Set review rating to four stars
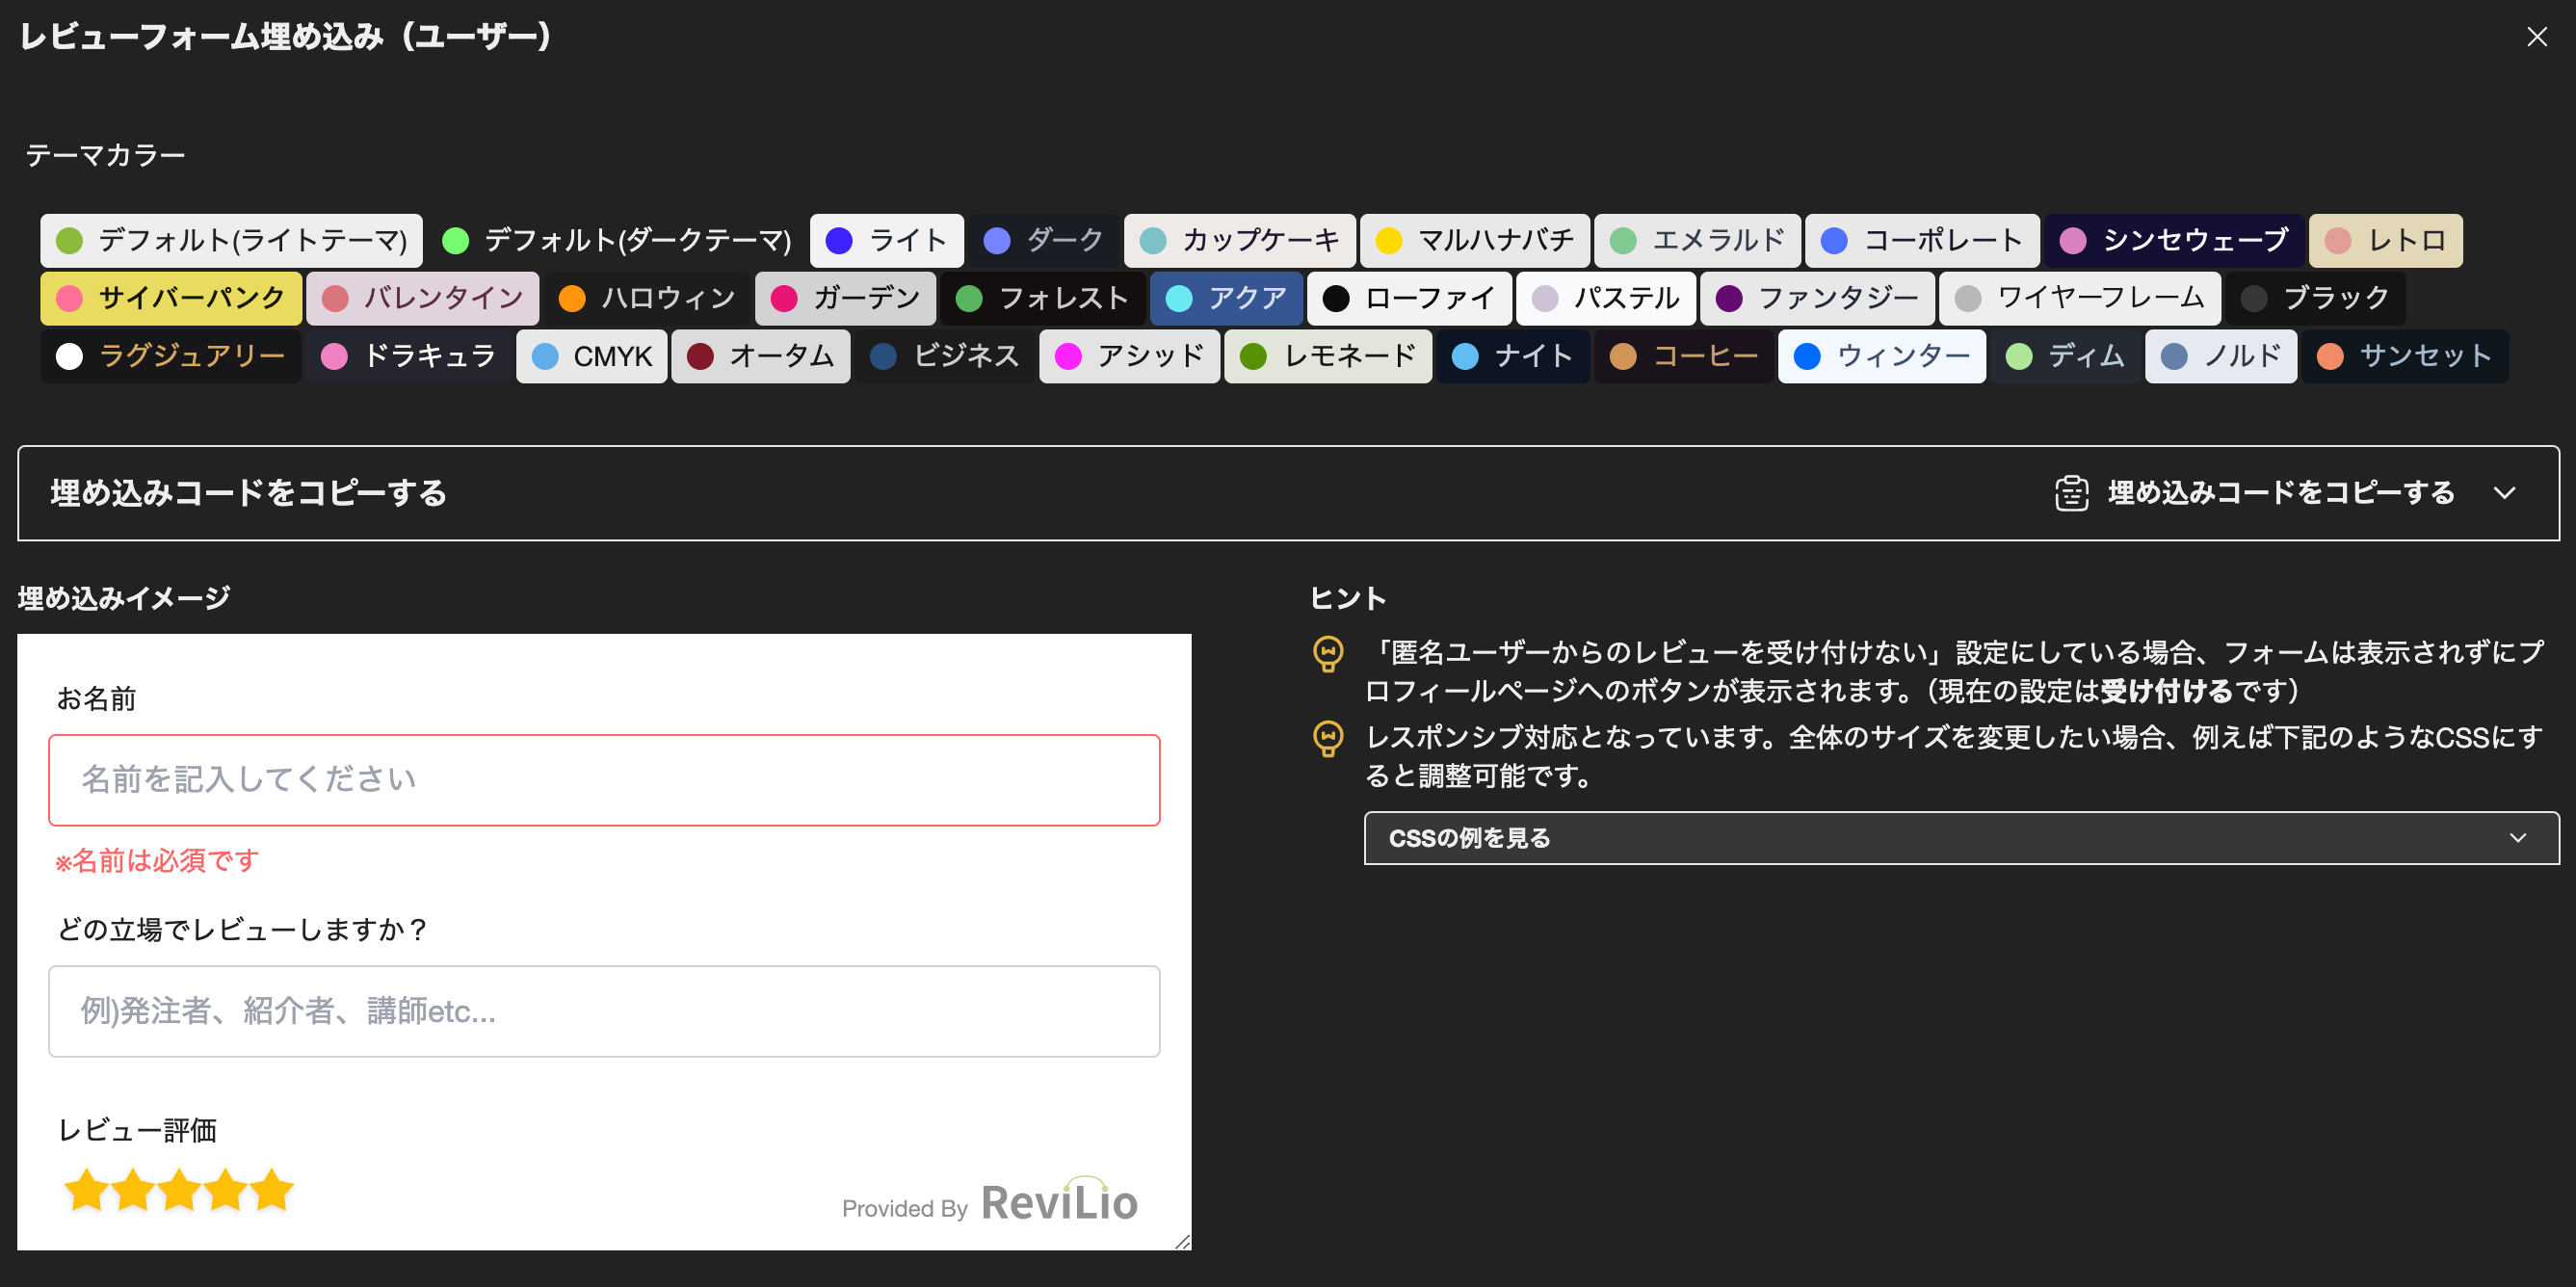This screenshot has height=1287, width=2576. tap(225, 1190)
